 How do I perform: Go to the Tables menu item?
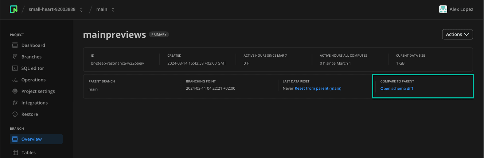tap(28, 153)
